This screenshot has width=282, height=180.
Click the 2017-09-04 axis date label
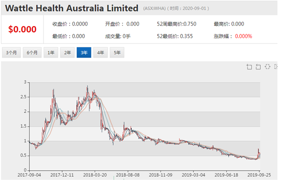pyautogui.click(x=29, y=175)
